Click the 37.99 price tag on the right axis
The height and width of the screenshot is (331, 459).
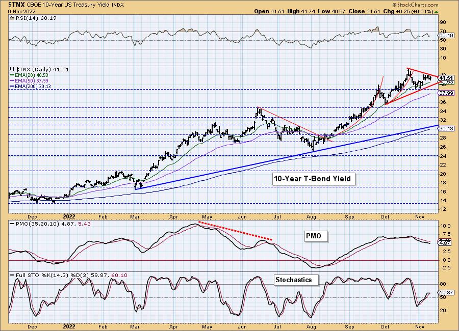click(446, 93)
